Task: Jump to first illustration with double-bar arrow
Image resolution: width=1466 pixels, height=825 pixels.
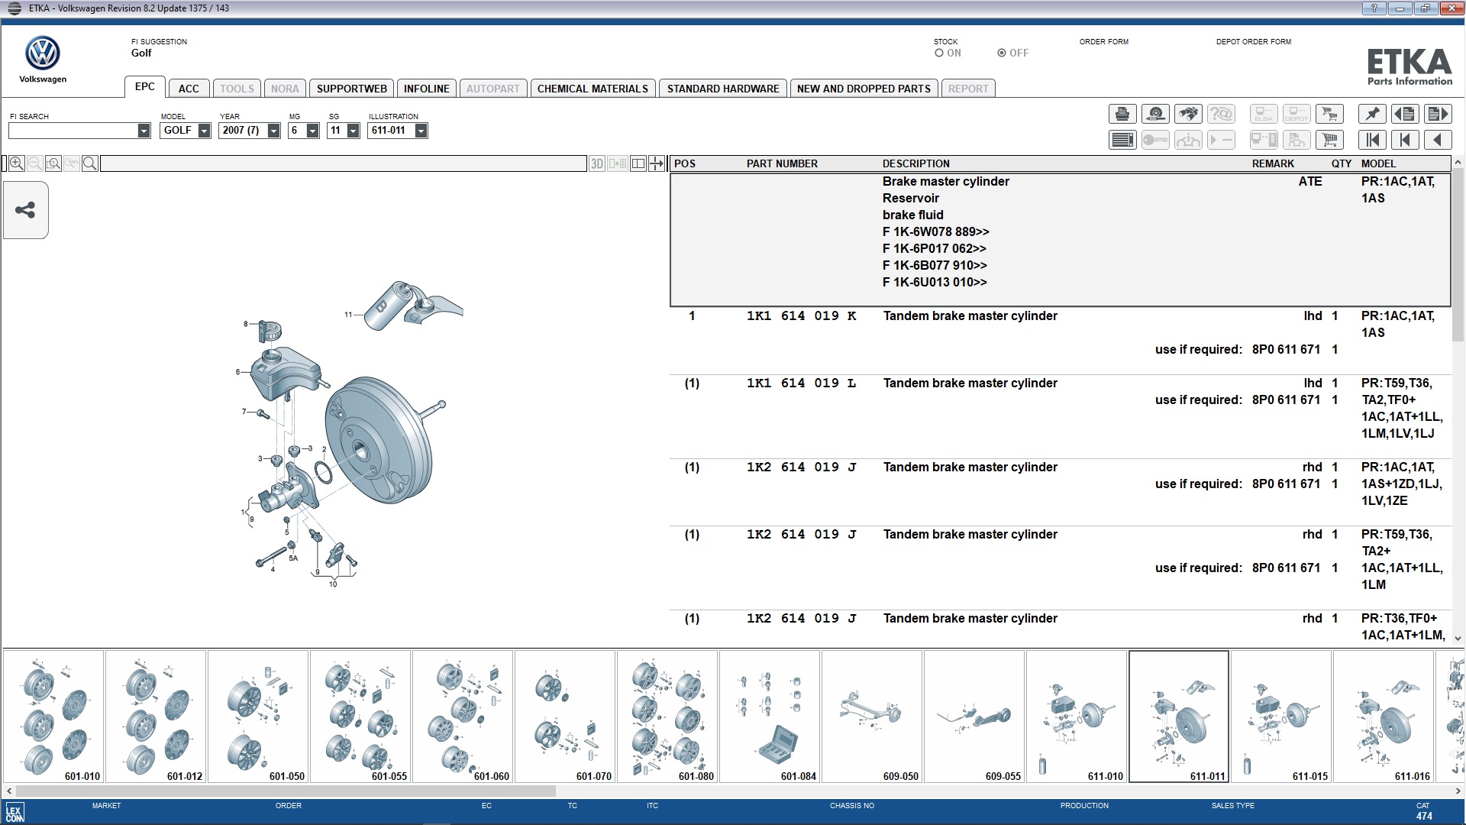Action: (1372, 140)
